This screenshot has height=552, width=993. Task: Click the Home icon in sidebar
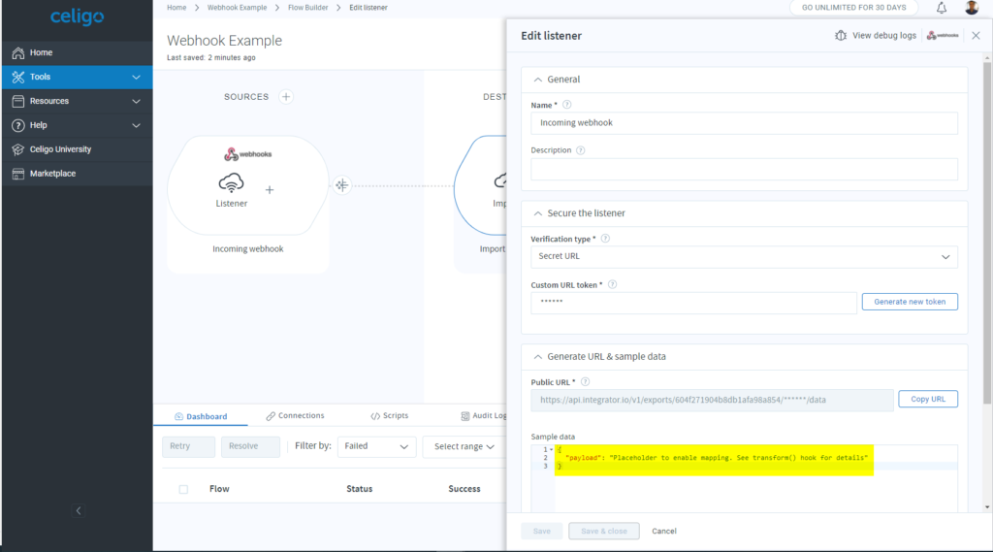pos(18,52)
